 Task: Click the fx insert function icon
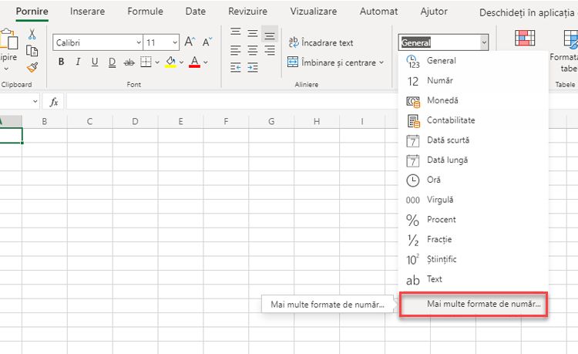pos(54,101)
